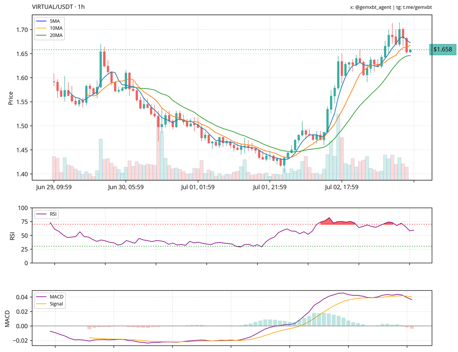Image resolution: width=458 pixels, height=352 pixels.
Task: Click the Price y-axis title
Action: [11, 98]
